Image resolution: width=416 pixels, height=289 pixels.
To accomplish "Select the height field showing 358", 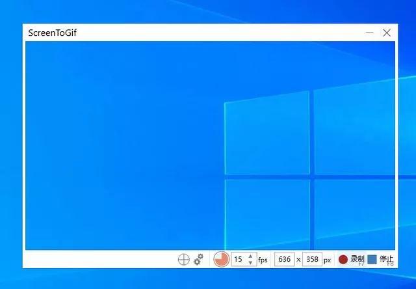I will point(312,259).
